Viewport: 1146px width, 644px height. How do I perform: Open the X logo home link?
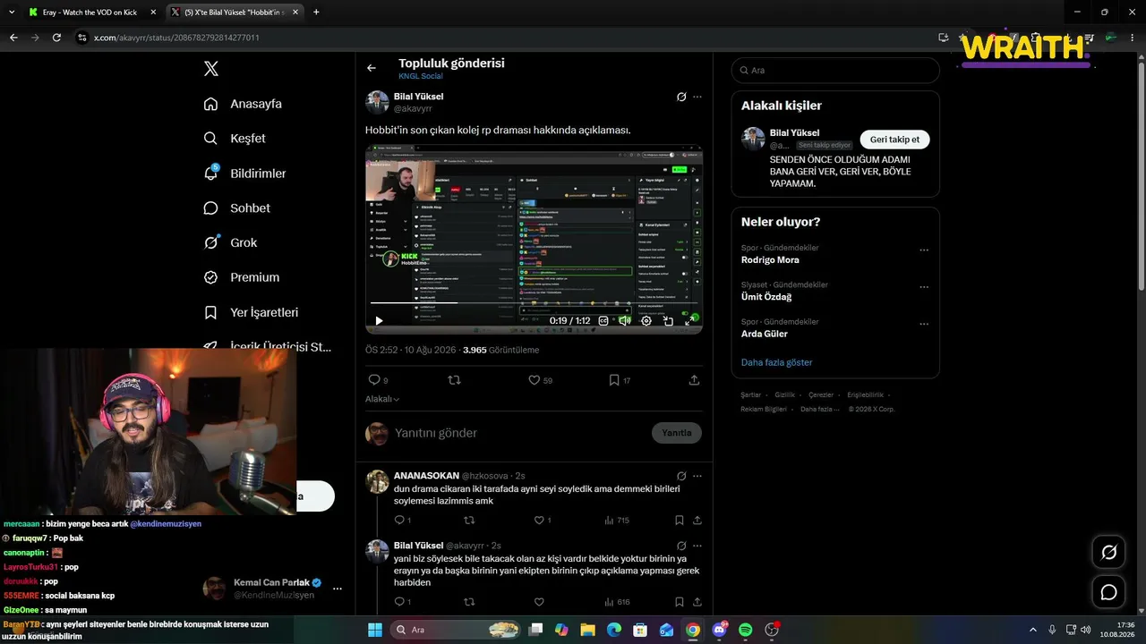click(211, 69)
